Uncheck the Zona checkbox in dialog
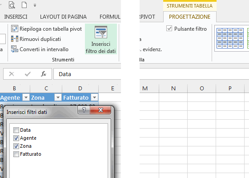This screenshot has width=249, height=178. tap(16, 146)
